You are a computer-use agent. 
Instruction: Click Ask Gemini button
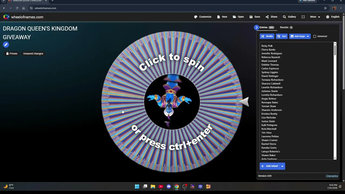click(x=307, y=1)
